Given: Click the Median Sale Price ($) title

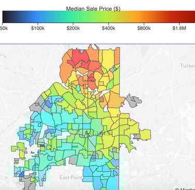Looking at the screenshot, I should click(x=93, y=9).
